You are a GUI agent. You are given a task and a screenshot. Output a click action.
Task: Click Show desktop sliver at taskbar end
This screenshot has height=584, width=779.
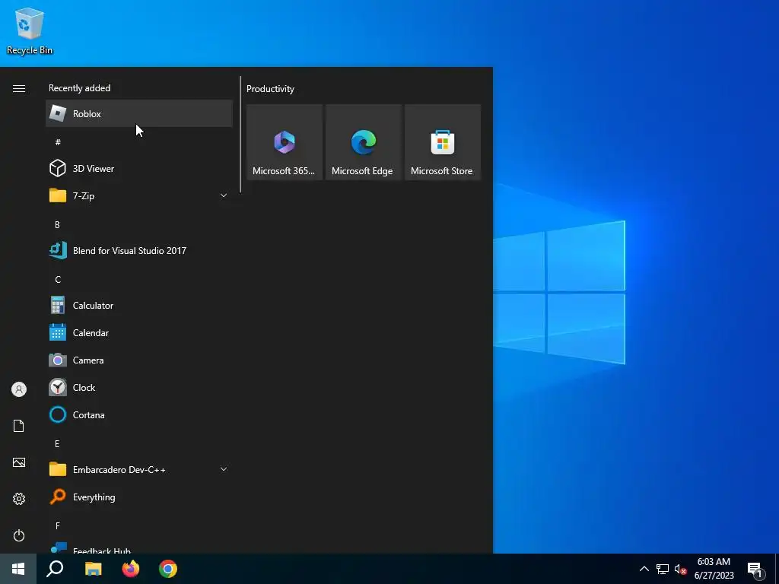click(777, 569)
